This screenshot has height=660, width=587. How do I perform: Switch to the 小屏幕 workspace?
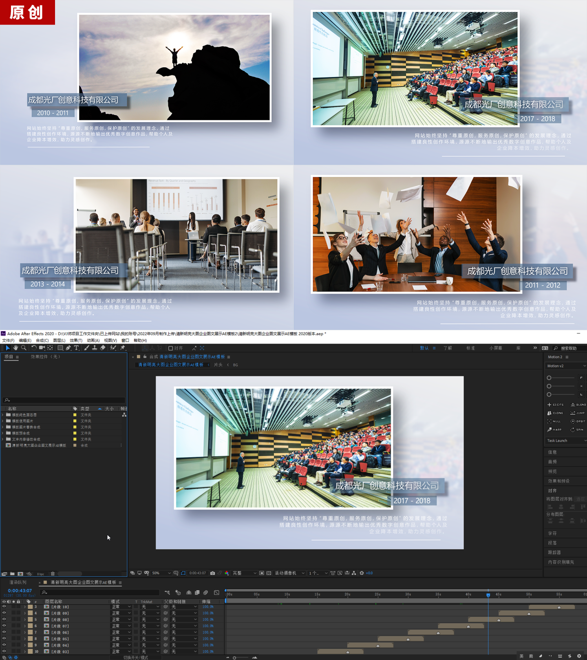[x=496, y=348]
